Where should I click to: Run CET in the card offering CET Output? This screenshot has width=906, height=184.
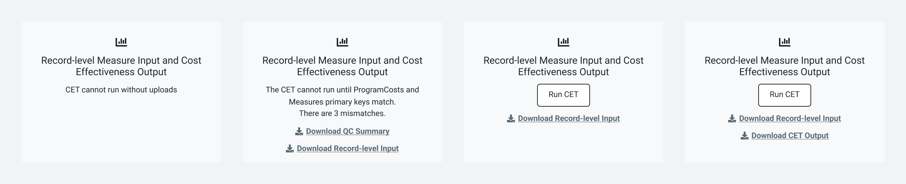click(x=785, y=95)
